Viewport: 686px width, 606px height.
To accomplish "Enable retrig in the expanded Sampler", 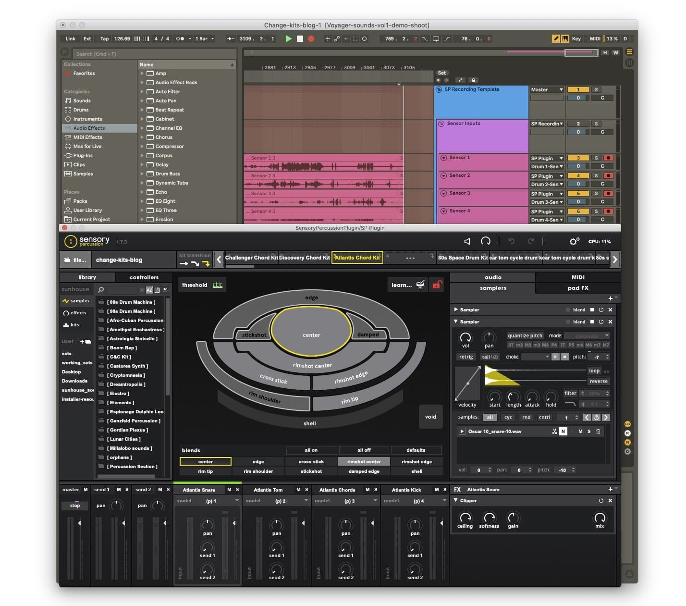I will tap(465, 357).
